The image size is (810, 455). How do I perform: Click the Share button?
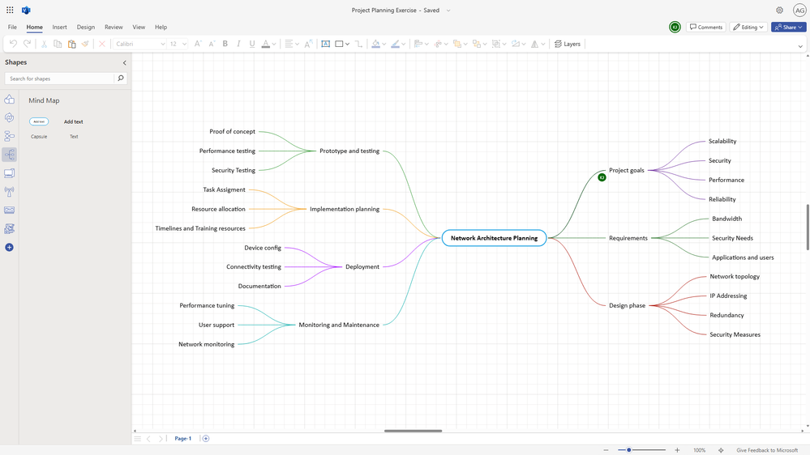click(x=788, y=27)
